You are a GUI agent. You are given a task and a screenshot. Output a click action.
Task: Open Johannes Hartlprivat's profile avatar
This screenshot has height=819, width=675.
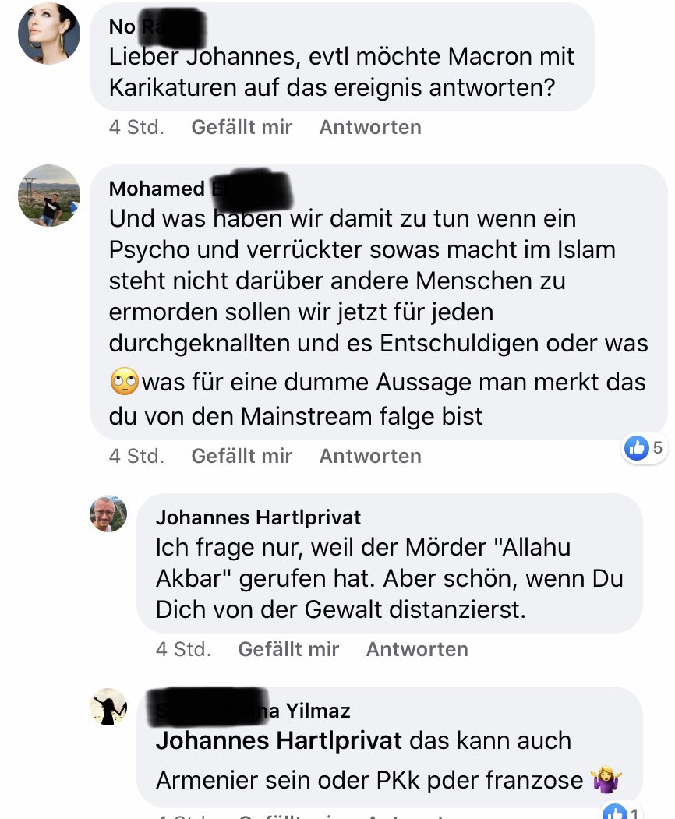pyautogui.click(x=108, y=514)
